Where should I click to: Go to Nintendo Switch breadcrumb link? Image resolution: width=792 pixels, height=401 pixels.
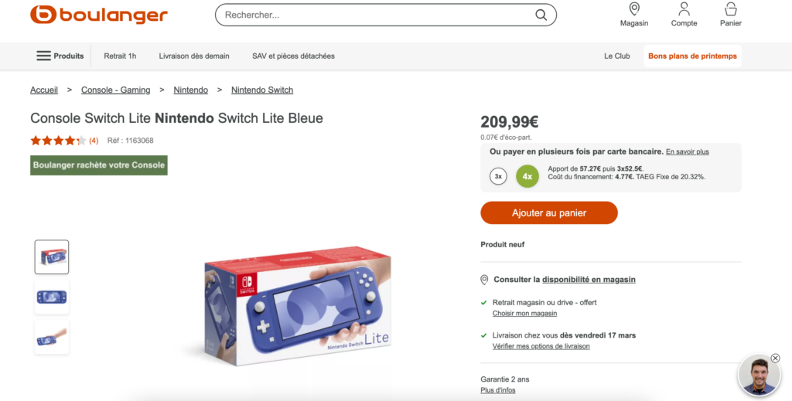(262, 90)
